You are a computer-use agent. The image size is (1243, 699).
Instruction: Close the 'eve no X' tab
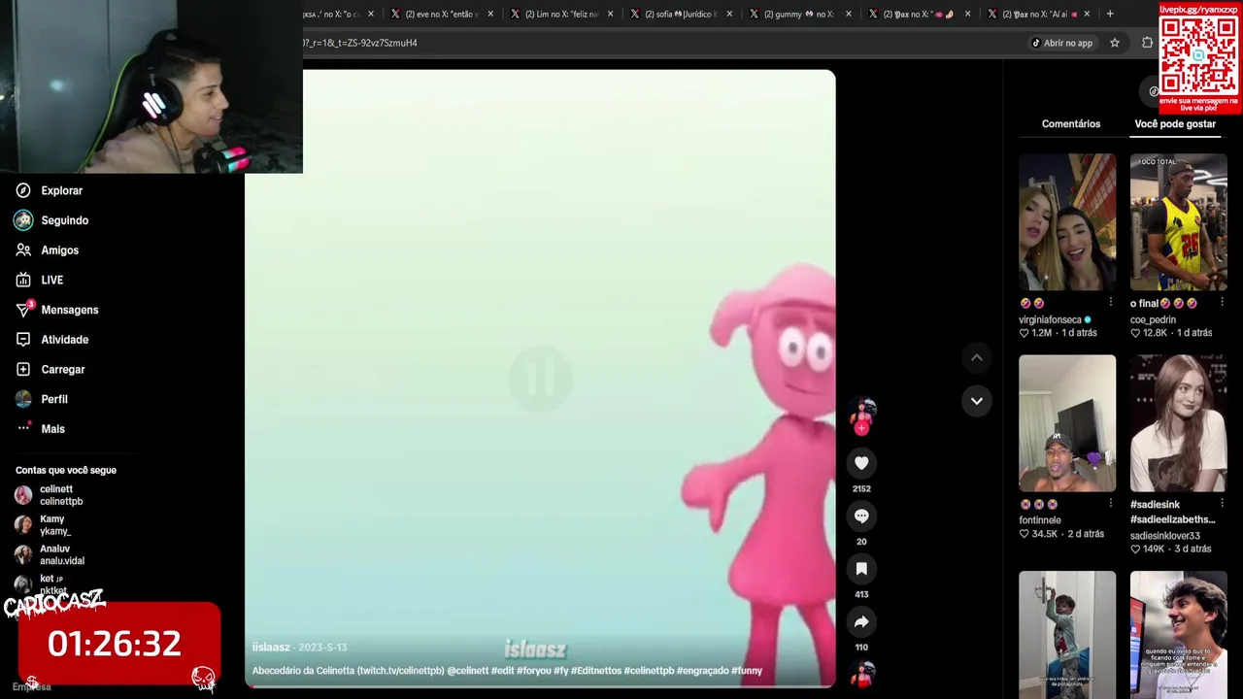pyautogui.click(x=490, y=14)
